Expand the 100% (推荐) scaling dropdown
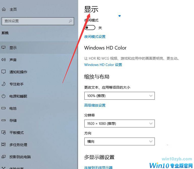Screen dimensions: 194x169 pyautogui.click(x=120, y=96)
